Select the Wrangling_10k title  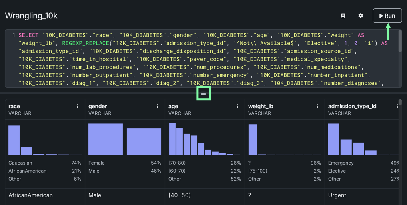31,16
